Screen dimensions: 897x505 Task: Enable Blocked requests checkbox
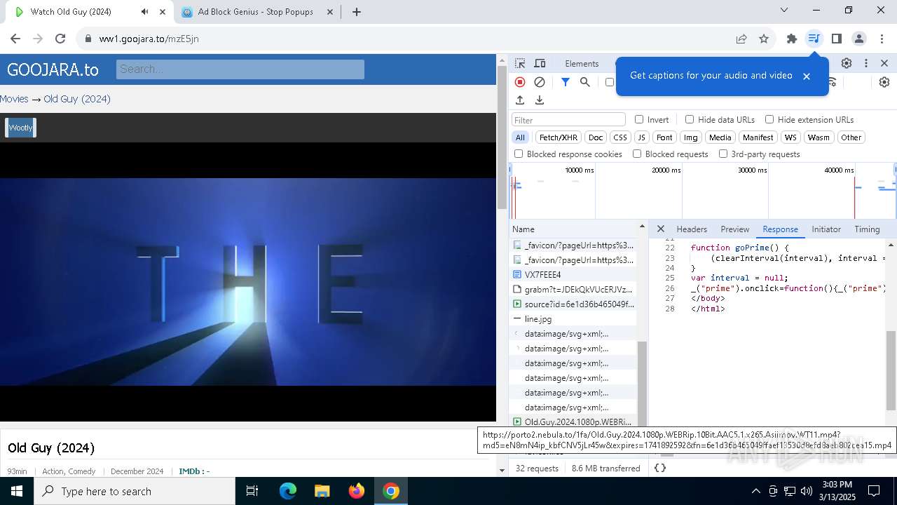click(x=637, y=154)
